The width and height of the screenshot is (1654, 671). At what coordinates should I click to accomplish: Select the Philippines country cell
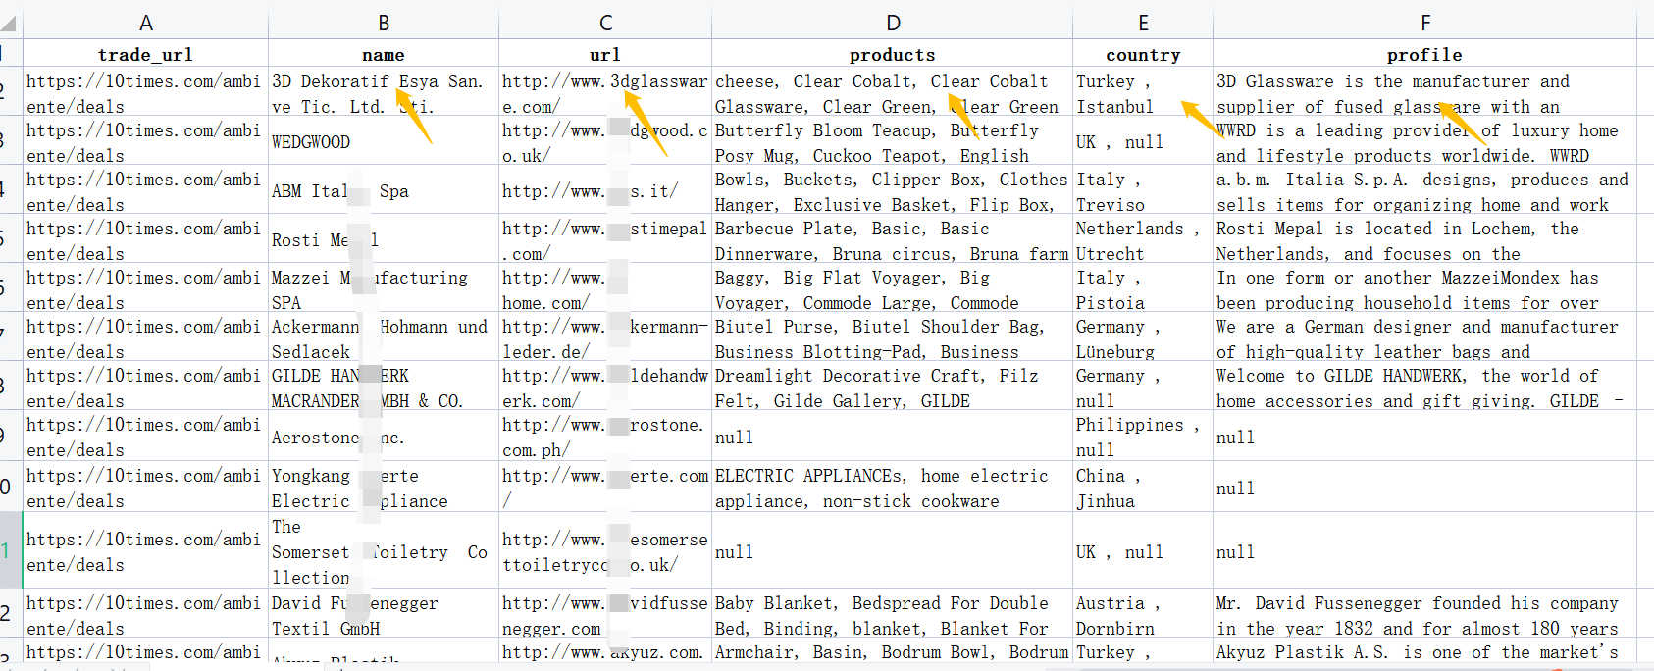(1143, 437)
